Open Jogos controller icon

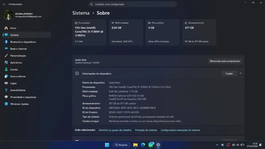pos(6,83)
